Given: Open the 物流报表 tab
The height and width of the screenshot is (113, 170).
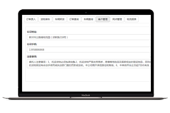Looking at the screenshot, I should pos(131,19).
